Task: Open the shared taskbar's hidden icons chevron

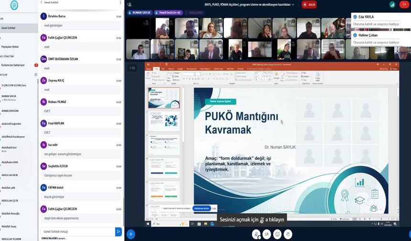Action: coord(372,224)
